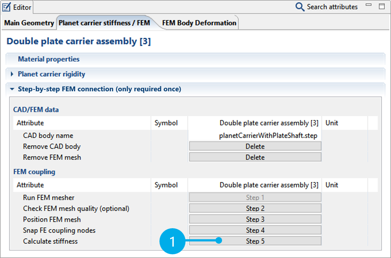Screen dimensions: 391x258
Task: Switch to the Main Geometry tab
Action: pos(29,22)
